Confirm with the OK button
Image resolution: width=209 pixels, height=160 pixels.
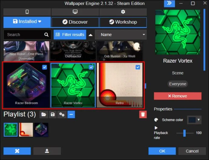click(x=162, y=151)
